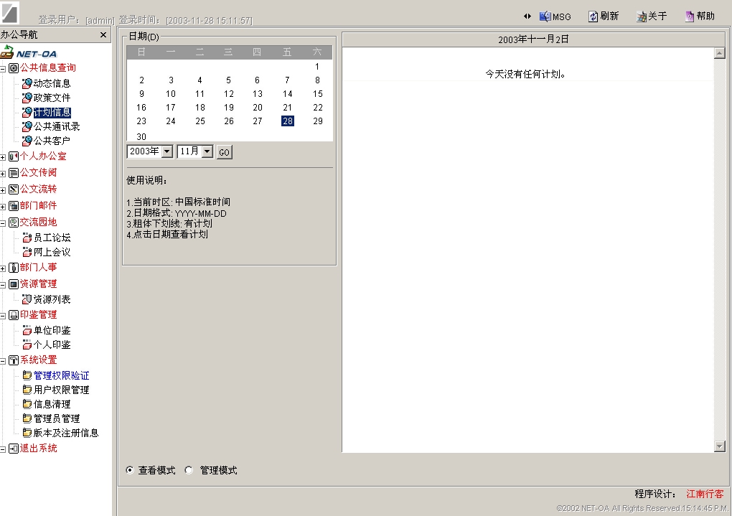Click the 信息清理 folder icon

coord(27,404)
